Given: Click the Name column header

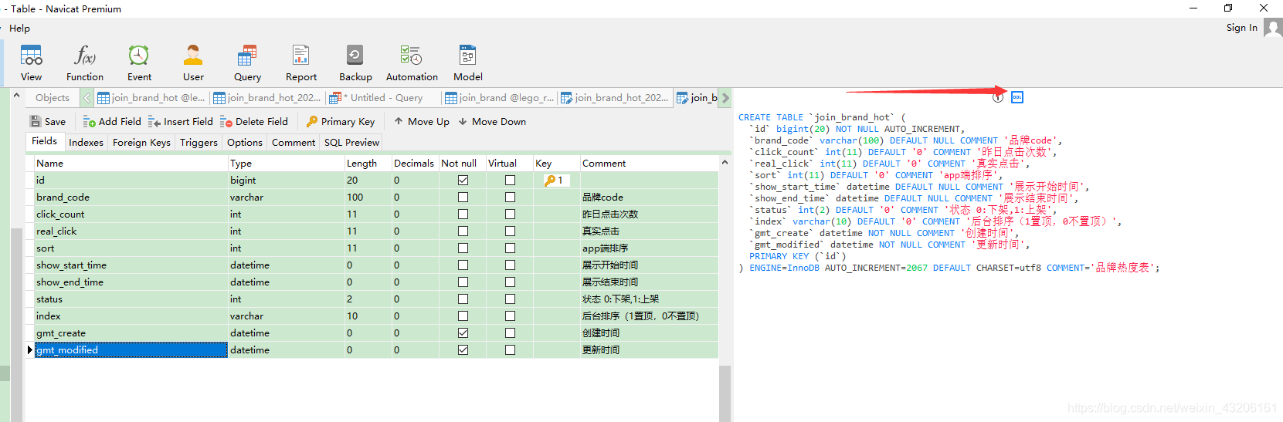Looking at the screenshot, I should [131, 164].
